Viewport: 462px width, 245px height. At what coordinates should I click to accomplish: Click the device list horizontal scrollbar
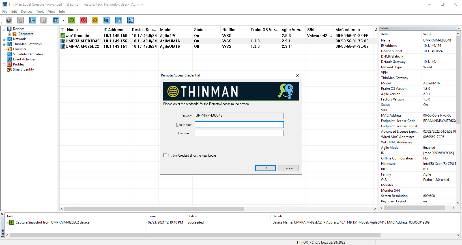coord(154,209)
